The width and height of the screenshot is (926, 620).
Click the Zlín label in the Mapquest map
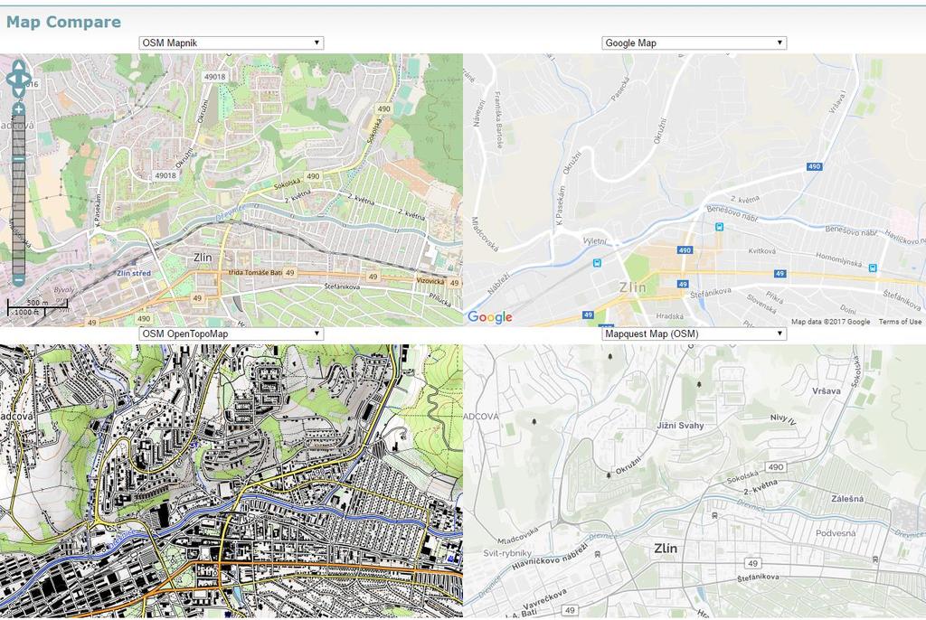click(666, 549)
